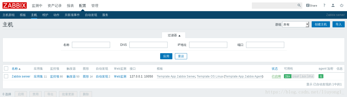Go to the 服务 submenu
Image resolution: width=347 pixels, height=97 pixels.
pos(105,15)
